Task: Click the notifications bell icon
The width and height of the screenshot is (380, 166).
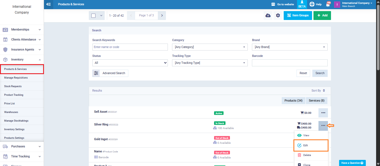Action: pos(328,4)
